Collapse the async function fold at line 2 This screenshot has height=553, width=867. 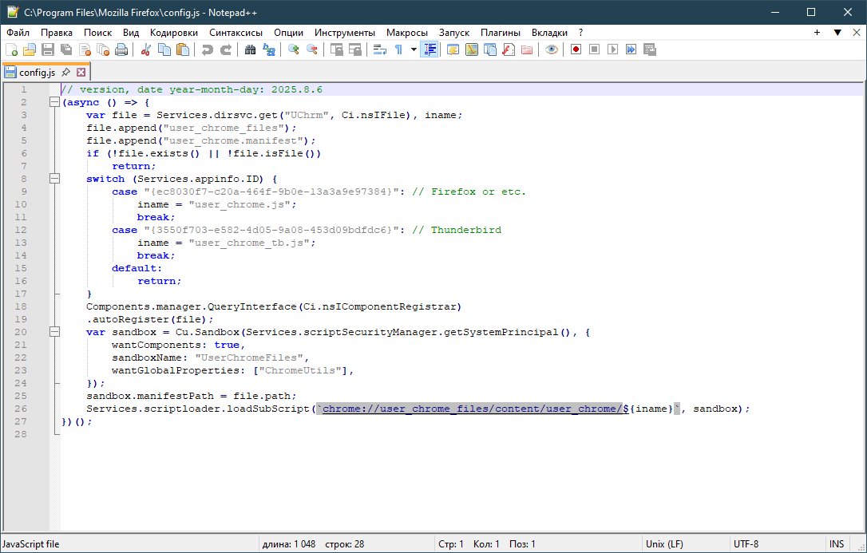[54, 102]
